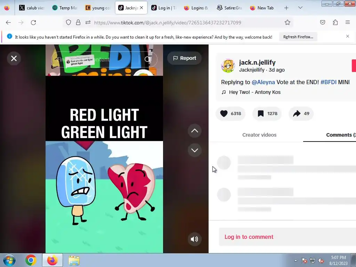Switch to the Comments tab
Viewport: 356px width, 267px height.
pyautogui.click(x=341, y=135)
